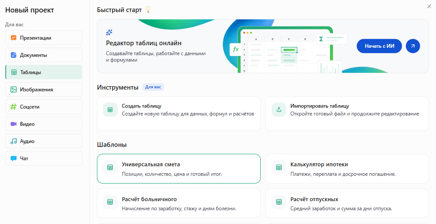Open the Импортировать таблицу tool card

coord(347,114)
